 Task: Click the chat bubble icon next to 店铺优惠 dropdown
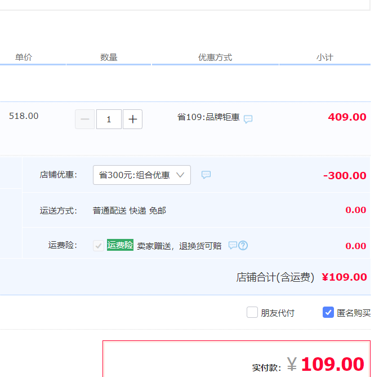coord(206,175)
